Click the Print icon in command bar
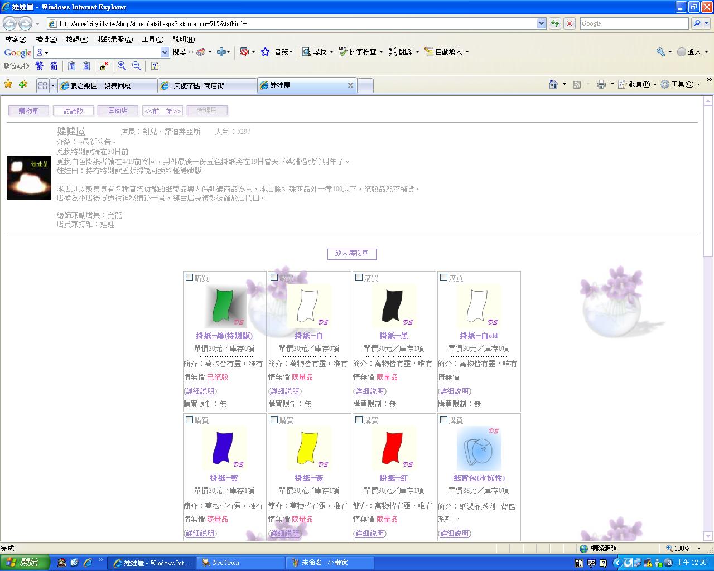This screenshot has height=571, width=714. coord(601,84)
